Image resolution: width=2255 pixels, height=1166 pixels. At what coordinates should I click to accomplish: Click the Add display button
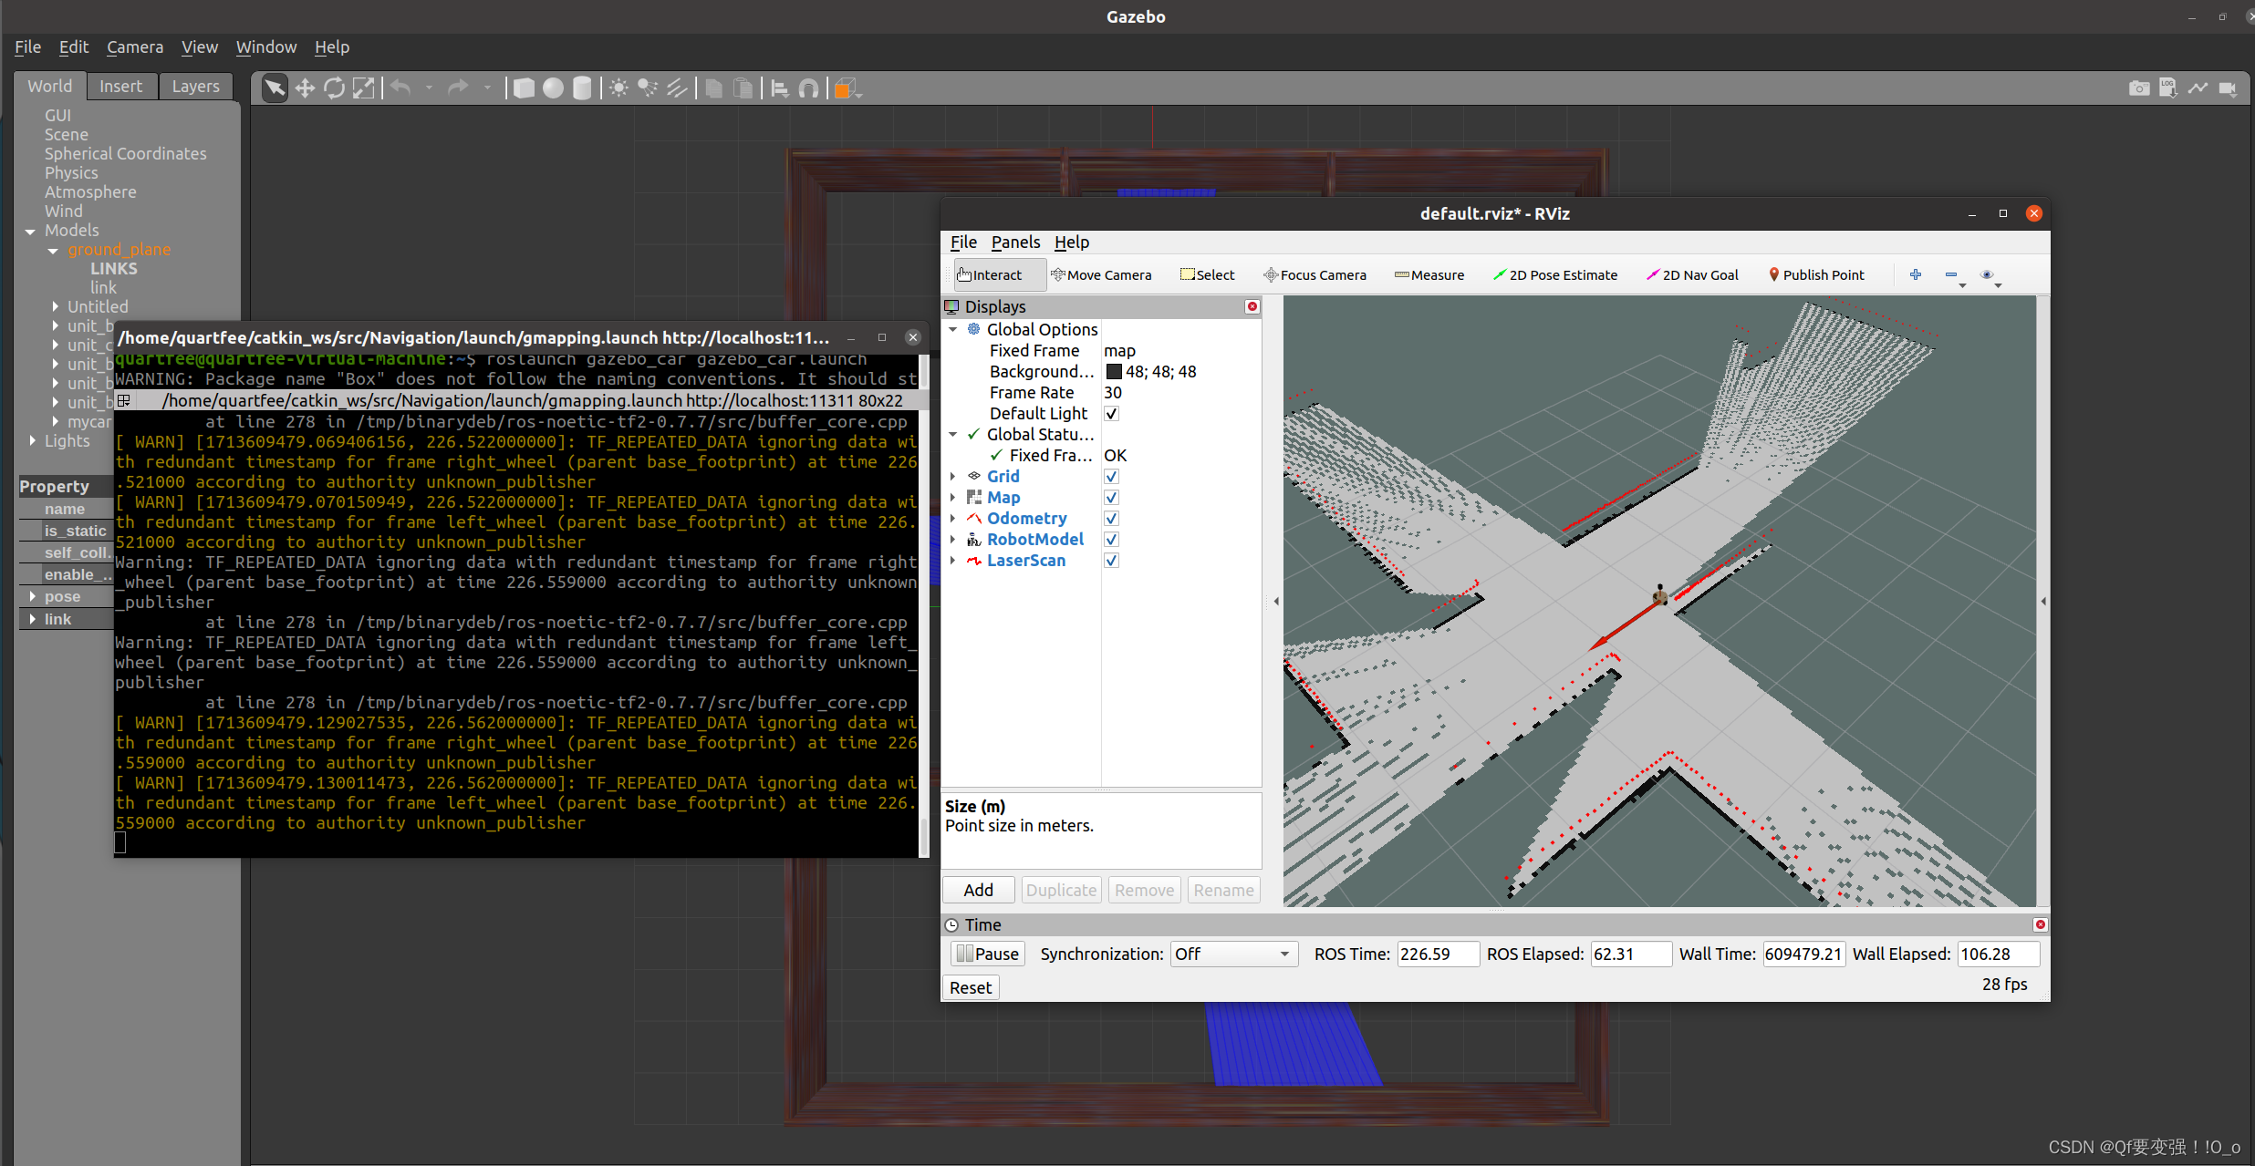[978, 891]
